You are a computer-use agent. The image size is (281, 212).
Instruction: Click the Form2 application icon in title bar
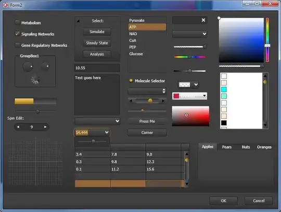point(6,5)
